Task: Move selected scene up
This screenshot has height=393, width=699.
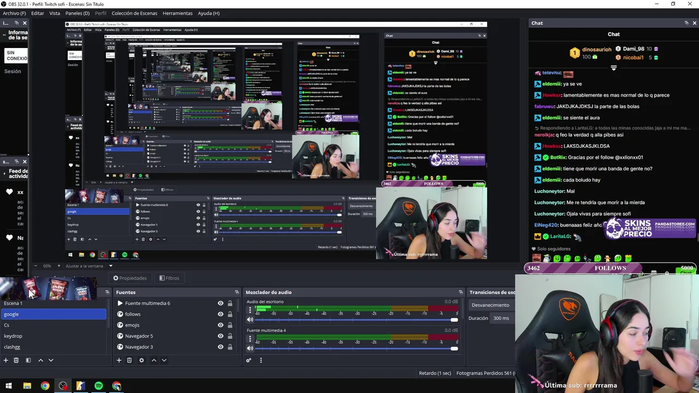Action: (40, 360)
